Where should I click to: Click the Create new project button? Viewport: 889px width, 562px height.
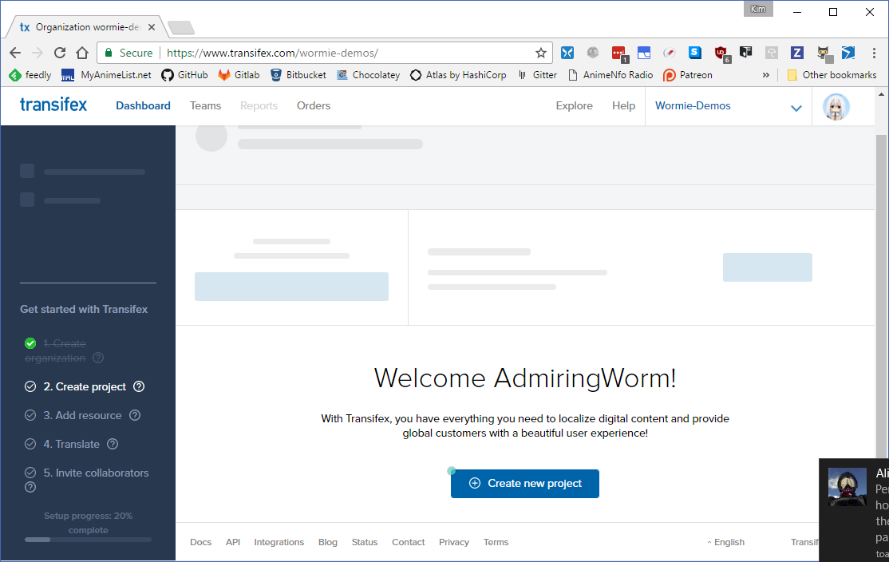click(525, 484)
